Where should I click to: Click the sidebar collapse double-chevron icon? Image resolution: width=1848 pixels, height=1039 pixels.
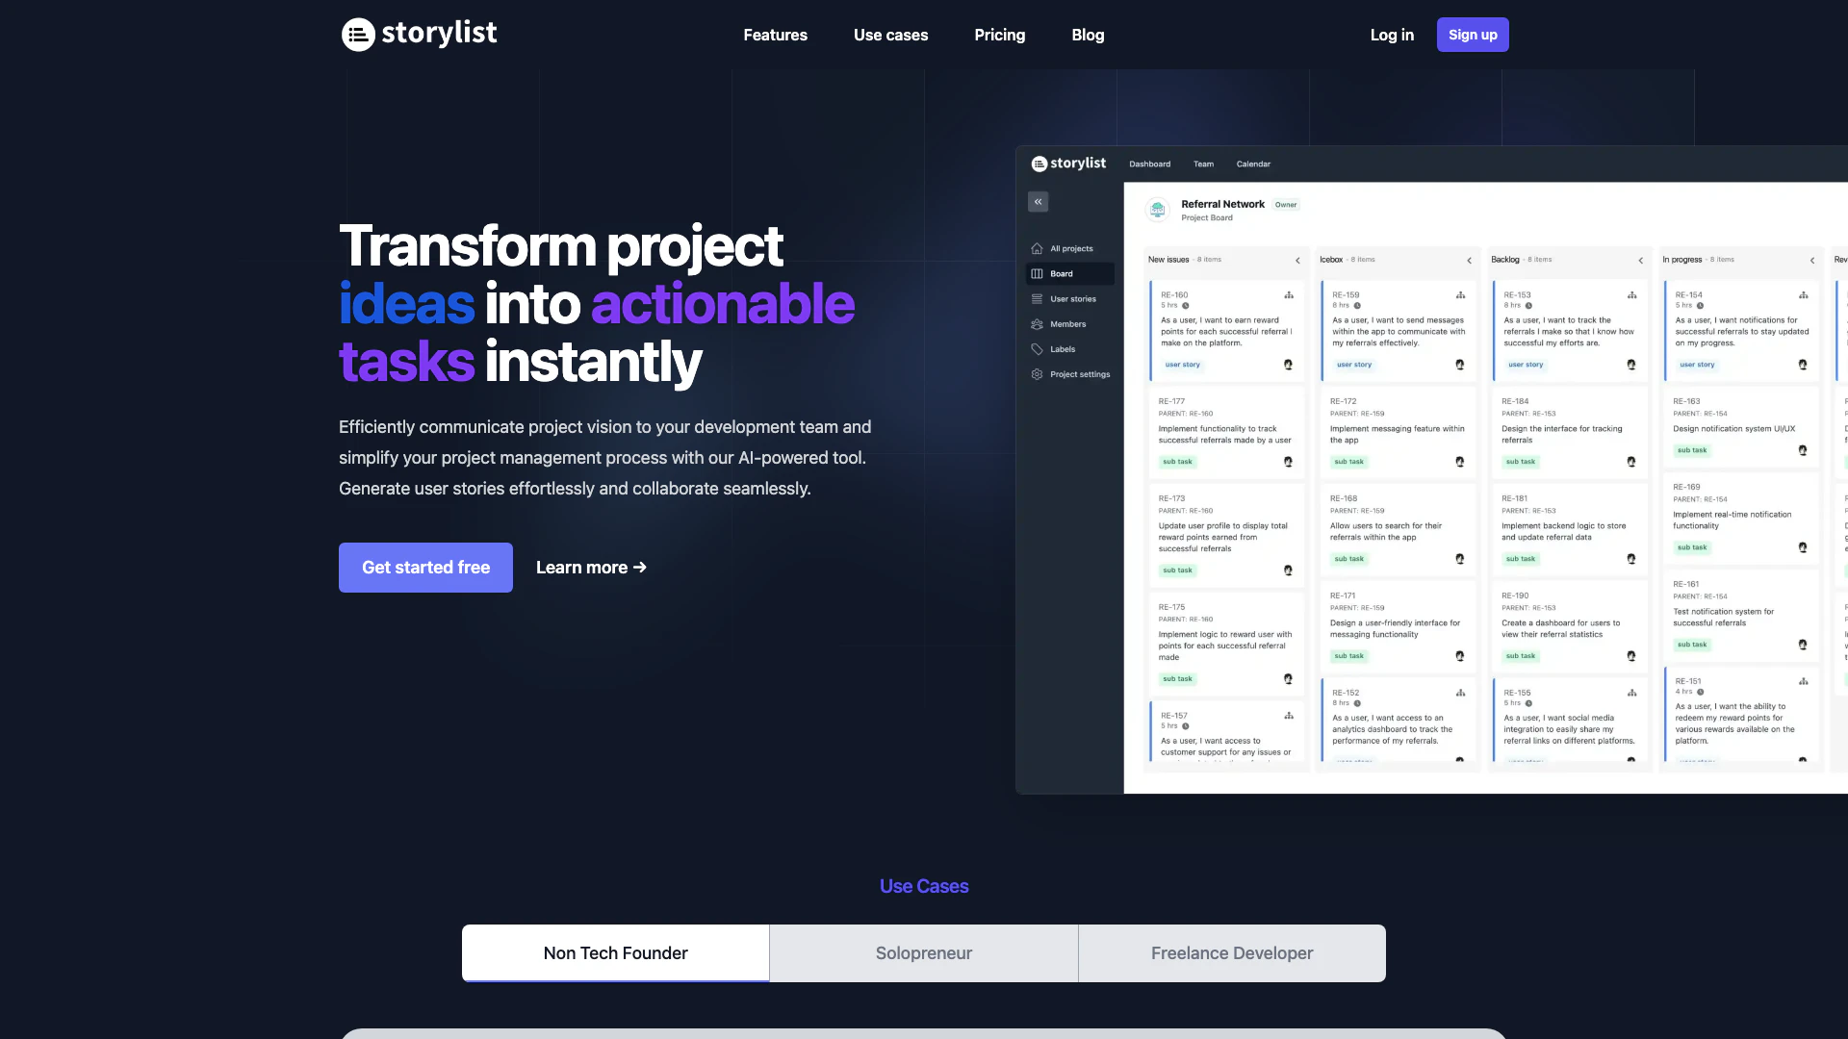click(x=1038, y=202)
